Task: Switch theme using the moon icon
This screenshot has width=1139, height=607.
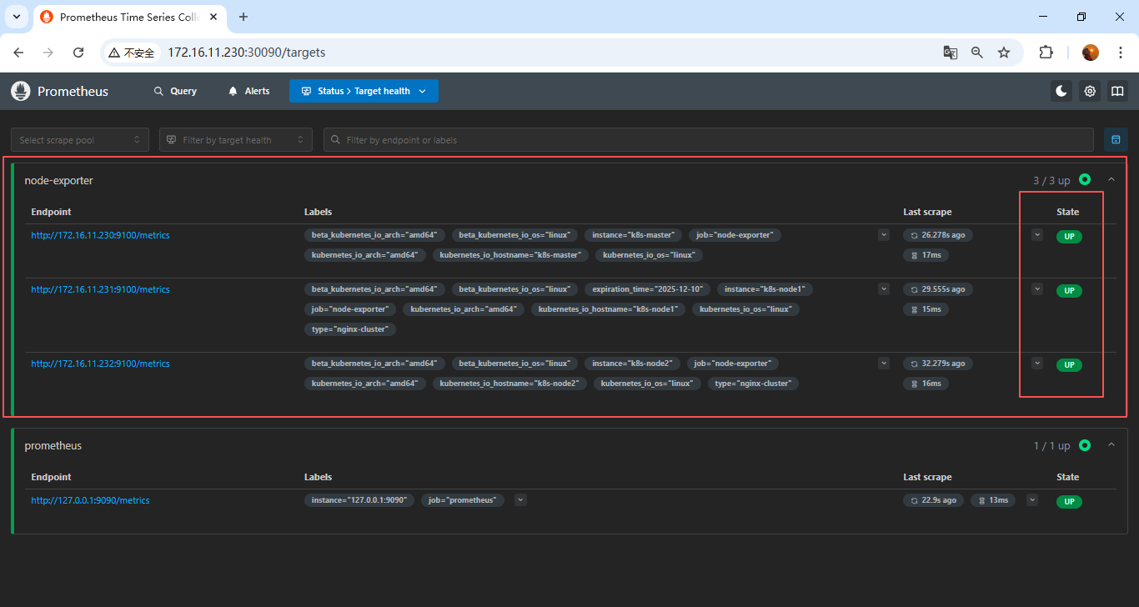Action: (x=1061, y=91)
